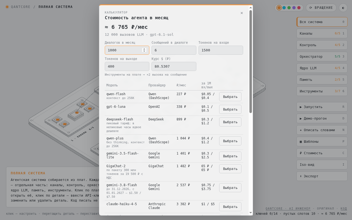Run the system with Запустить
The image size is (352, 220).
[x=322, y=107]
